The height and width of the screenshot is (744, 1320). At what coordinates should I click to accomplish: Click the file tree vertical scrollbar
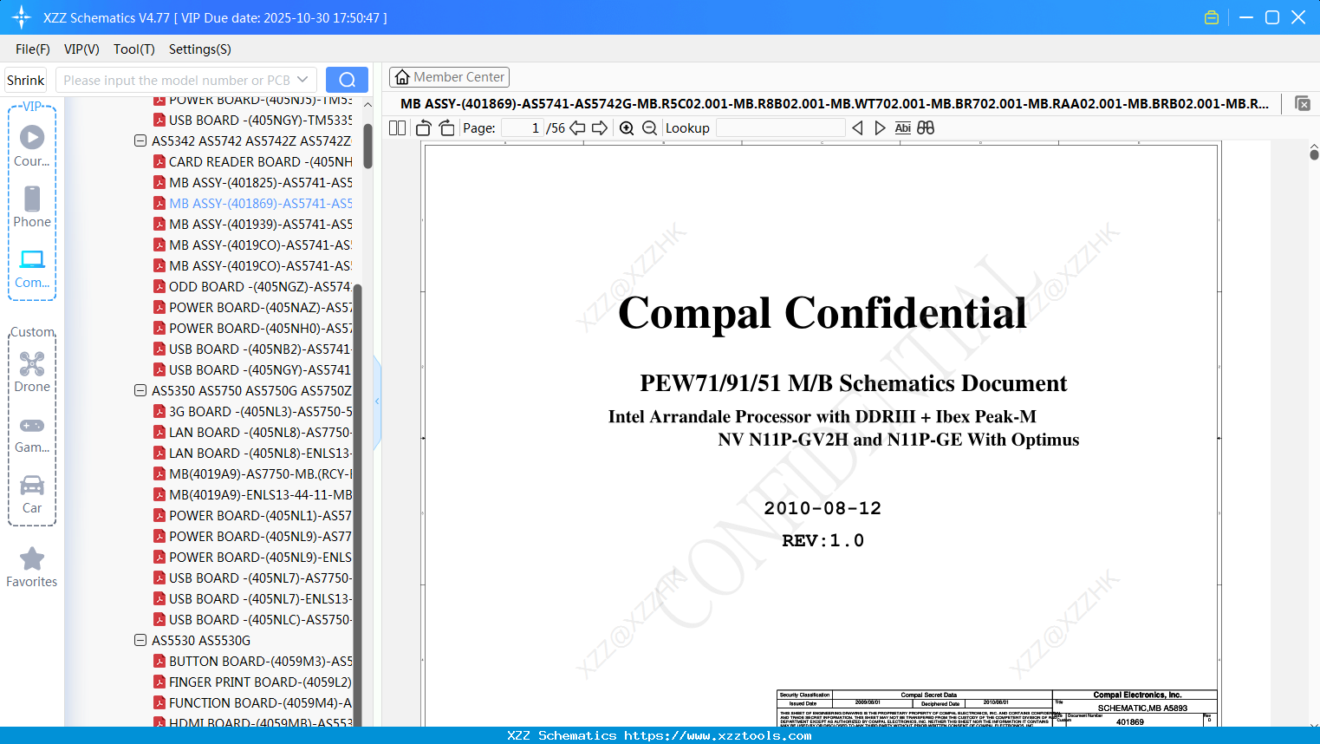click(367, 146)
